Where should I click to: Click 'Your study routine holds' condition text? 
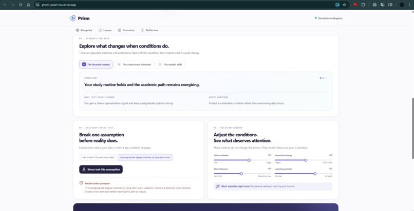tap(142, 85)
